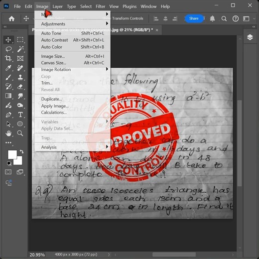Click the blue Share button

click(194, 18)
